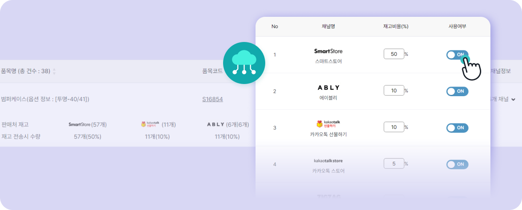Disable the 카카오톡 스토어 ON switch
The width and height of the screenshot is (522, 210).
pyautogui.click(x=457, y=164)
